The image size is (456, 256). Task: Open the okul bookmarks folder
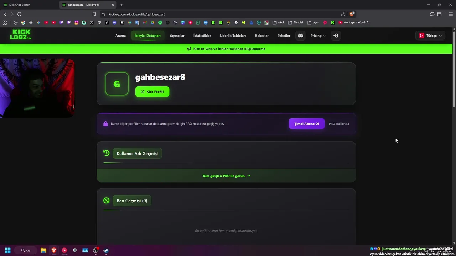(278, 22)
